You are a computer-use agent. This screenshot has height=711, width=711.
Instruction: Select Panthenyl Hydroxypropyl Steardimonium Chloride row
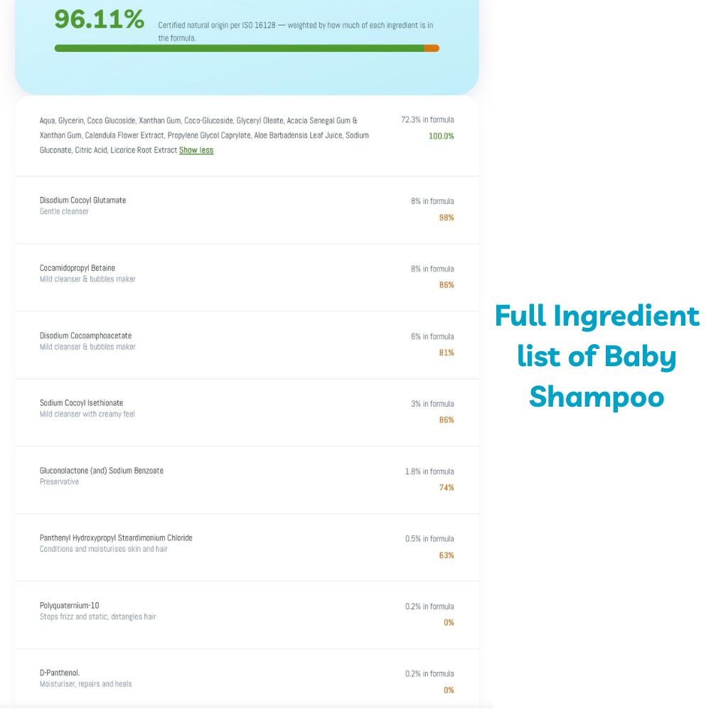[x=247, y=547]
